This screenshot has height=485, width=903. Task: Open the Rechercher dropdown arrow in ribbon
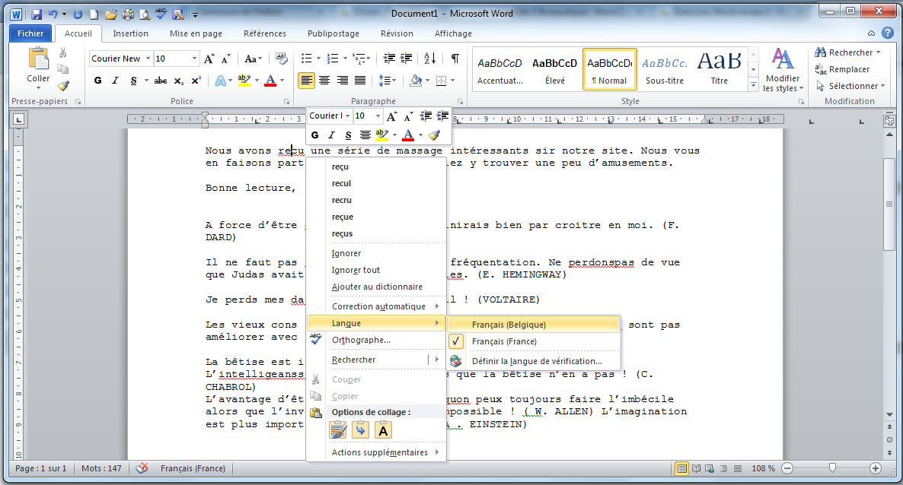[x=878, y=52]
